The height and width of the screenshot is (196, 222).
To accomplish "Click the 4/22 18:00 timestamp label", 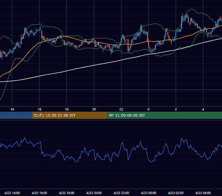I will 67,193.
